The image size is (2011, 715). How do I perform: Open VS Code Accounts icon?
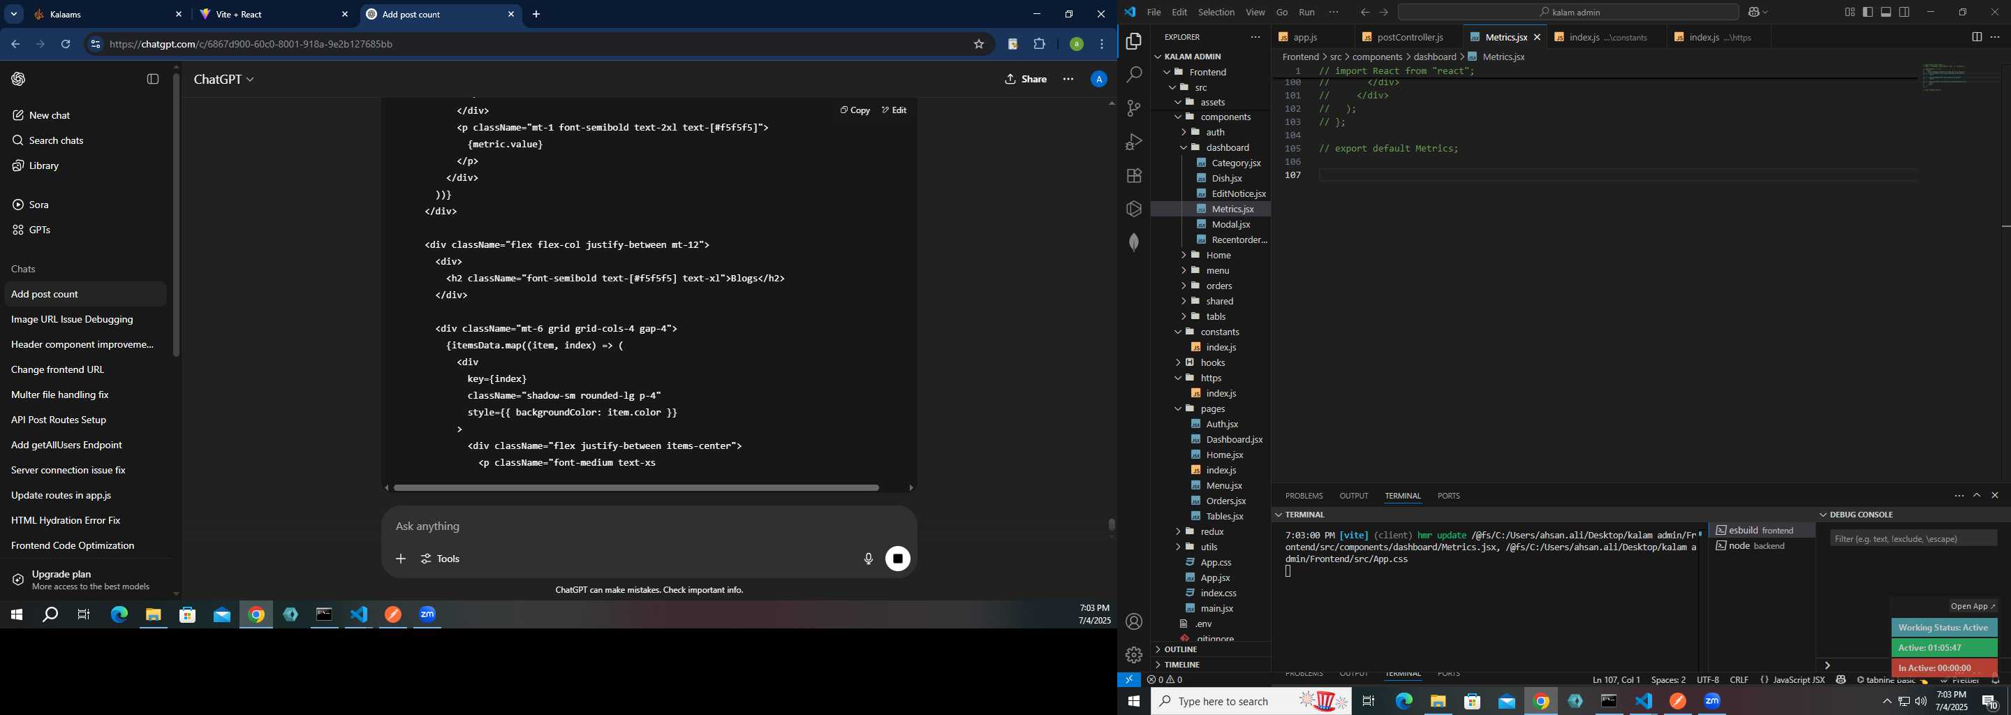coord(1133,622)
